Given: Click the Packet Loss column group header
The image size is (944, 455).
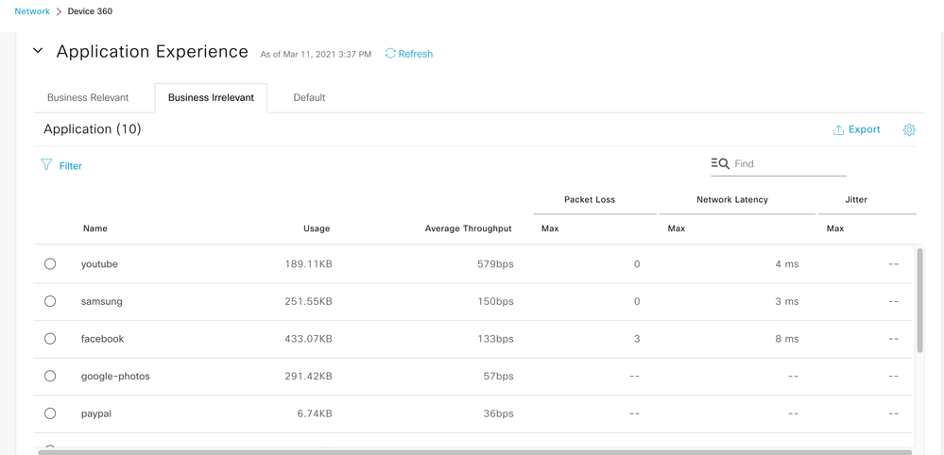Looking at the screenshot, I should pos(590,199).
